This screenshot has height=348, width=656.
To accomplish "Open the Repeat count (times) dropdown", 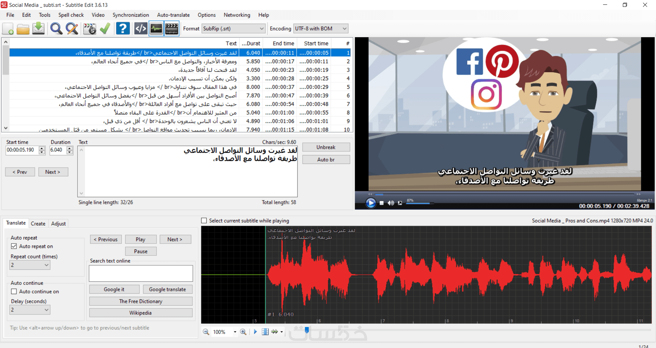I will (30, 265).
